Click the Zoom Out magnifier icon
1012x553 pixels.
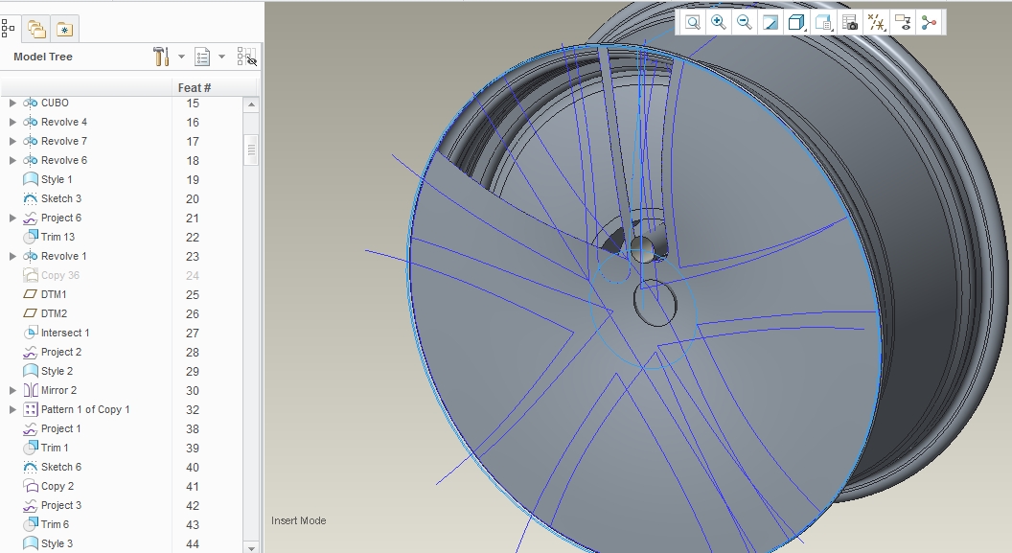pos(745,23)
